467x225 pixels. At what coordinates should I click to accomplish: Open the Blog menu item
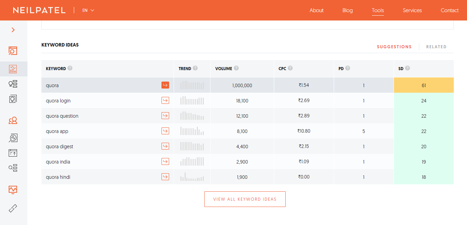click(348, 10)
